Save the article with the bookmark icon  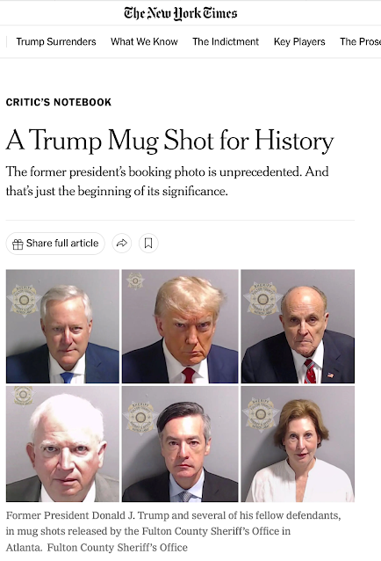point(148,244)
